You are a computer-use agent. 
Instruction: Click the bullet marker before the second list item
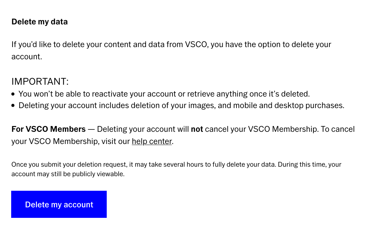point(13,105)
